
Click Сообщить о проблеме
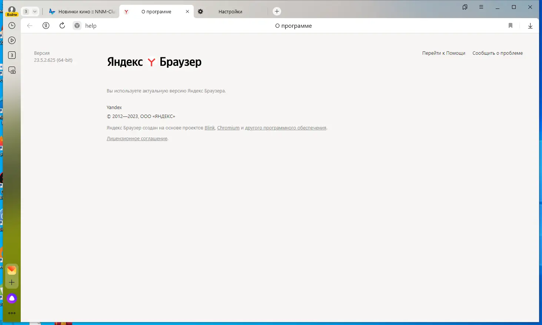(x=497, y=53)
